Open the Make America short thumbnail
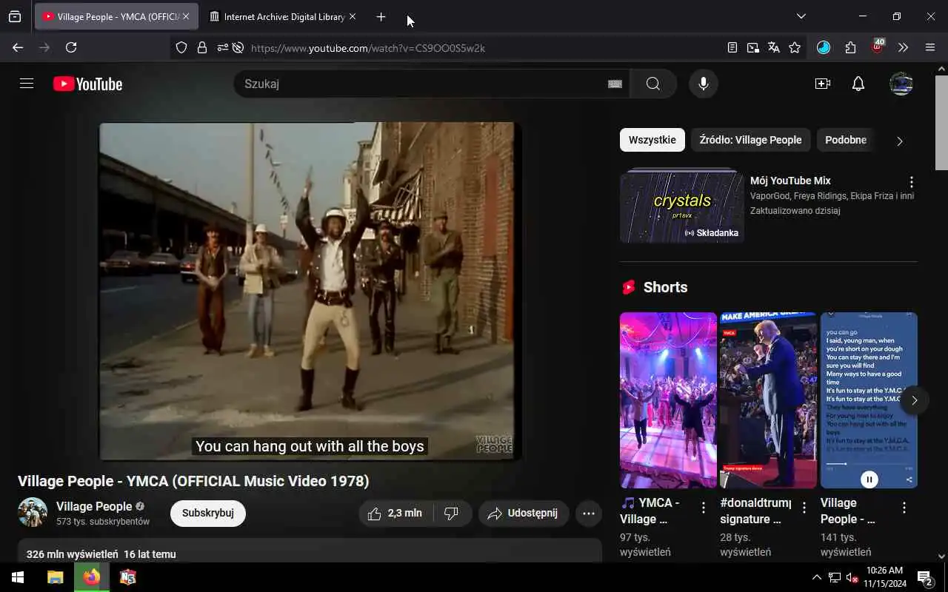The height and width of the screenshot is (592, 948). coord(768,400)
